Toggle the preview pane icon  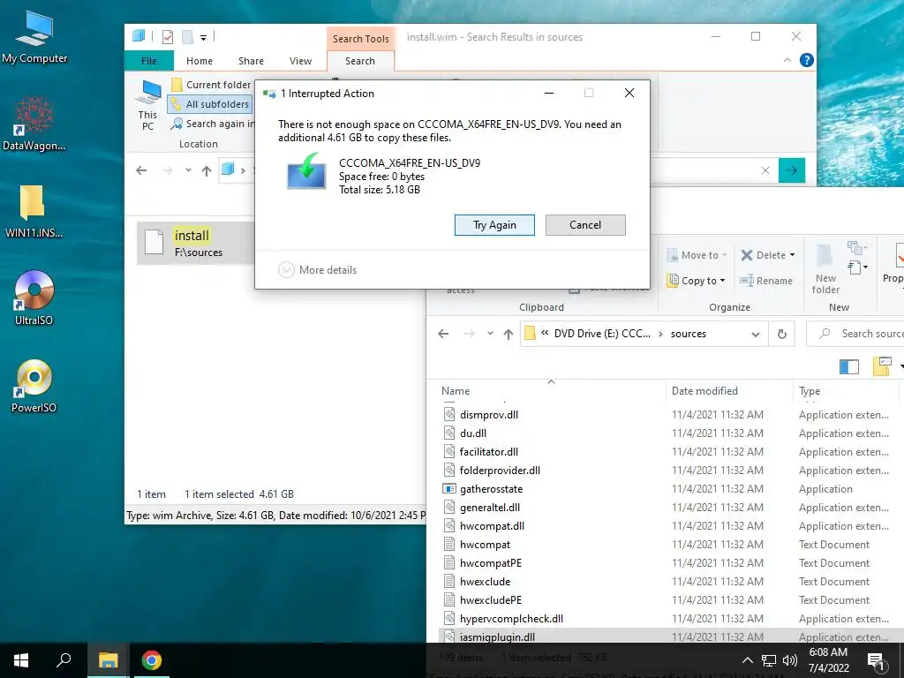[848, 366]
